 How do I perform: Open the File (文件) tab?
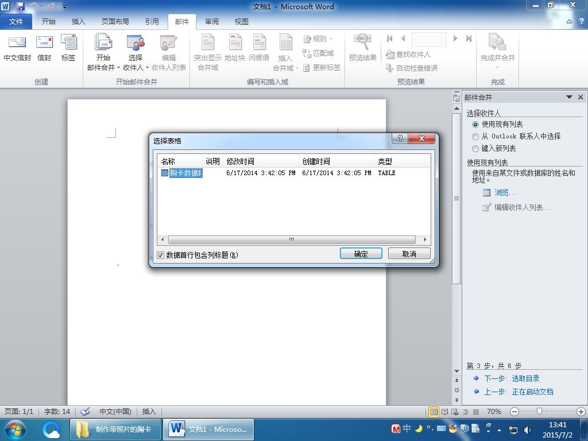16,22
